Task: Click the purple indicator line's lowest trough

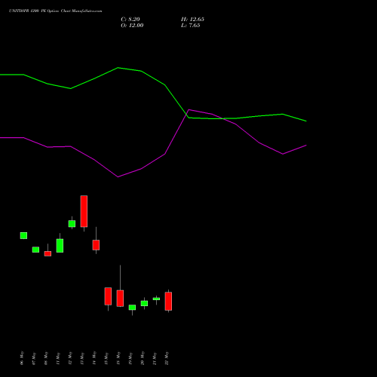Action: pos(118,177)
